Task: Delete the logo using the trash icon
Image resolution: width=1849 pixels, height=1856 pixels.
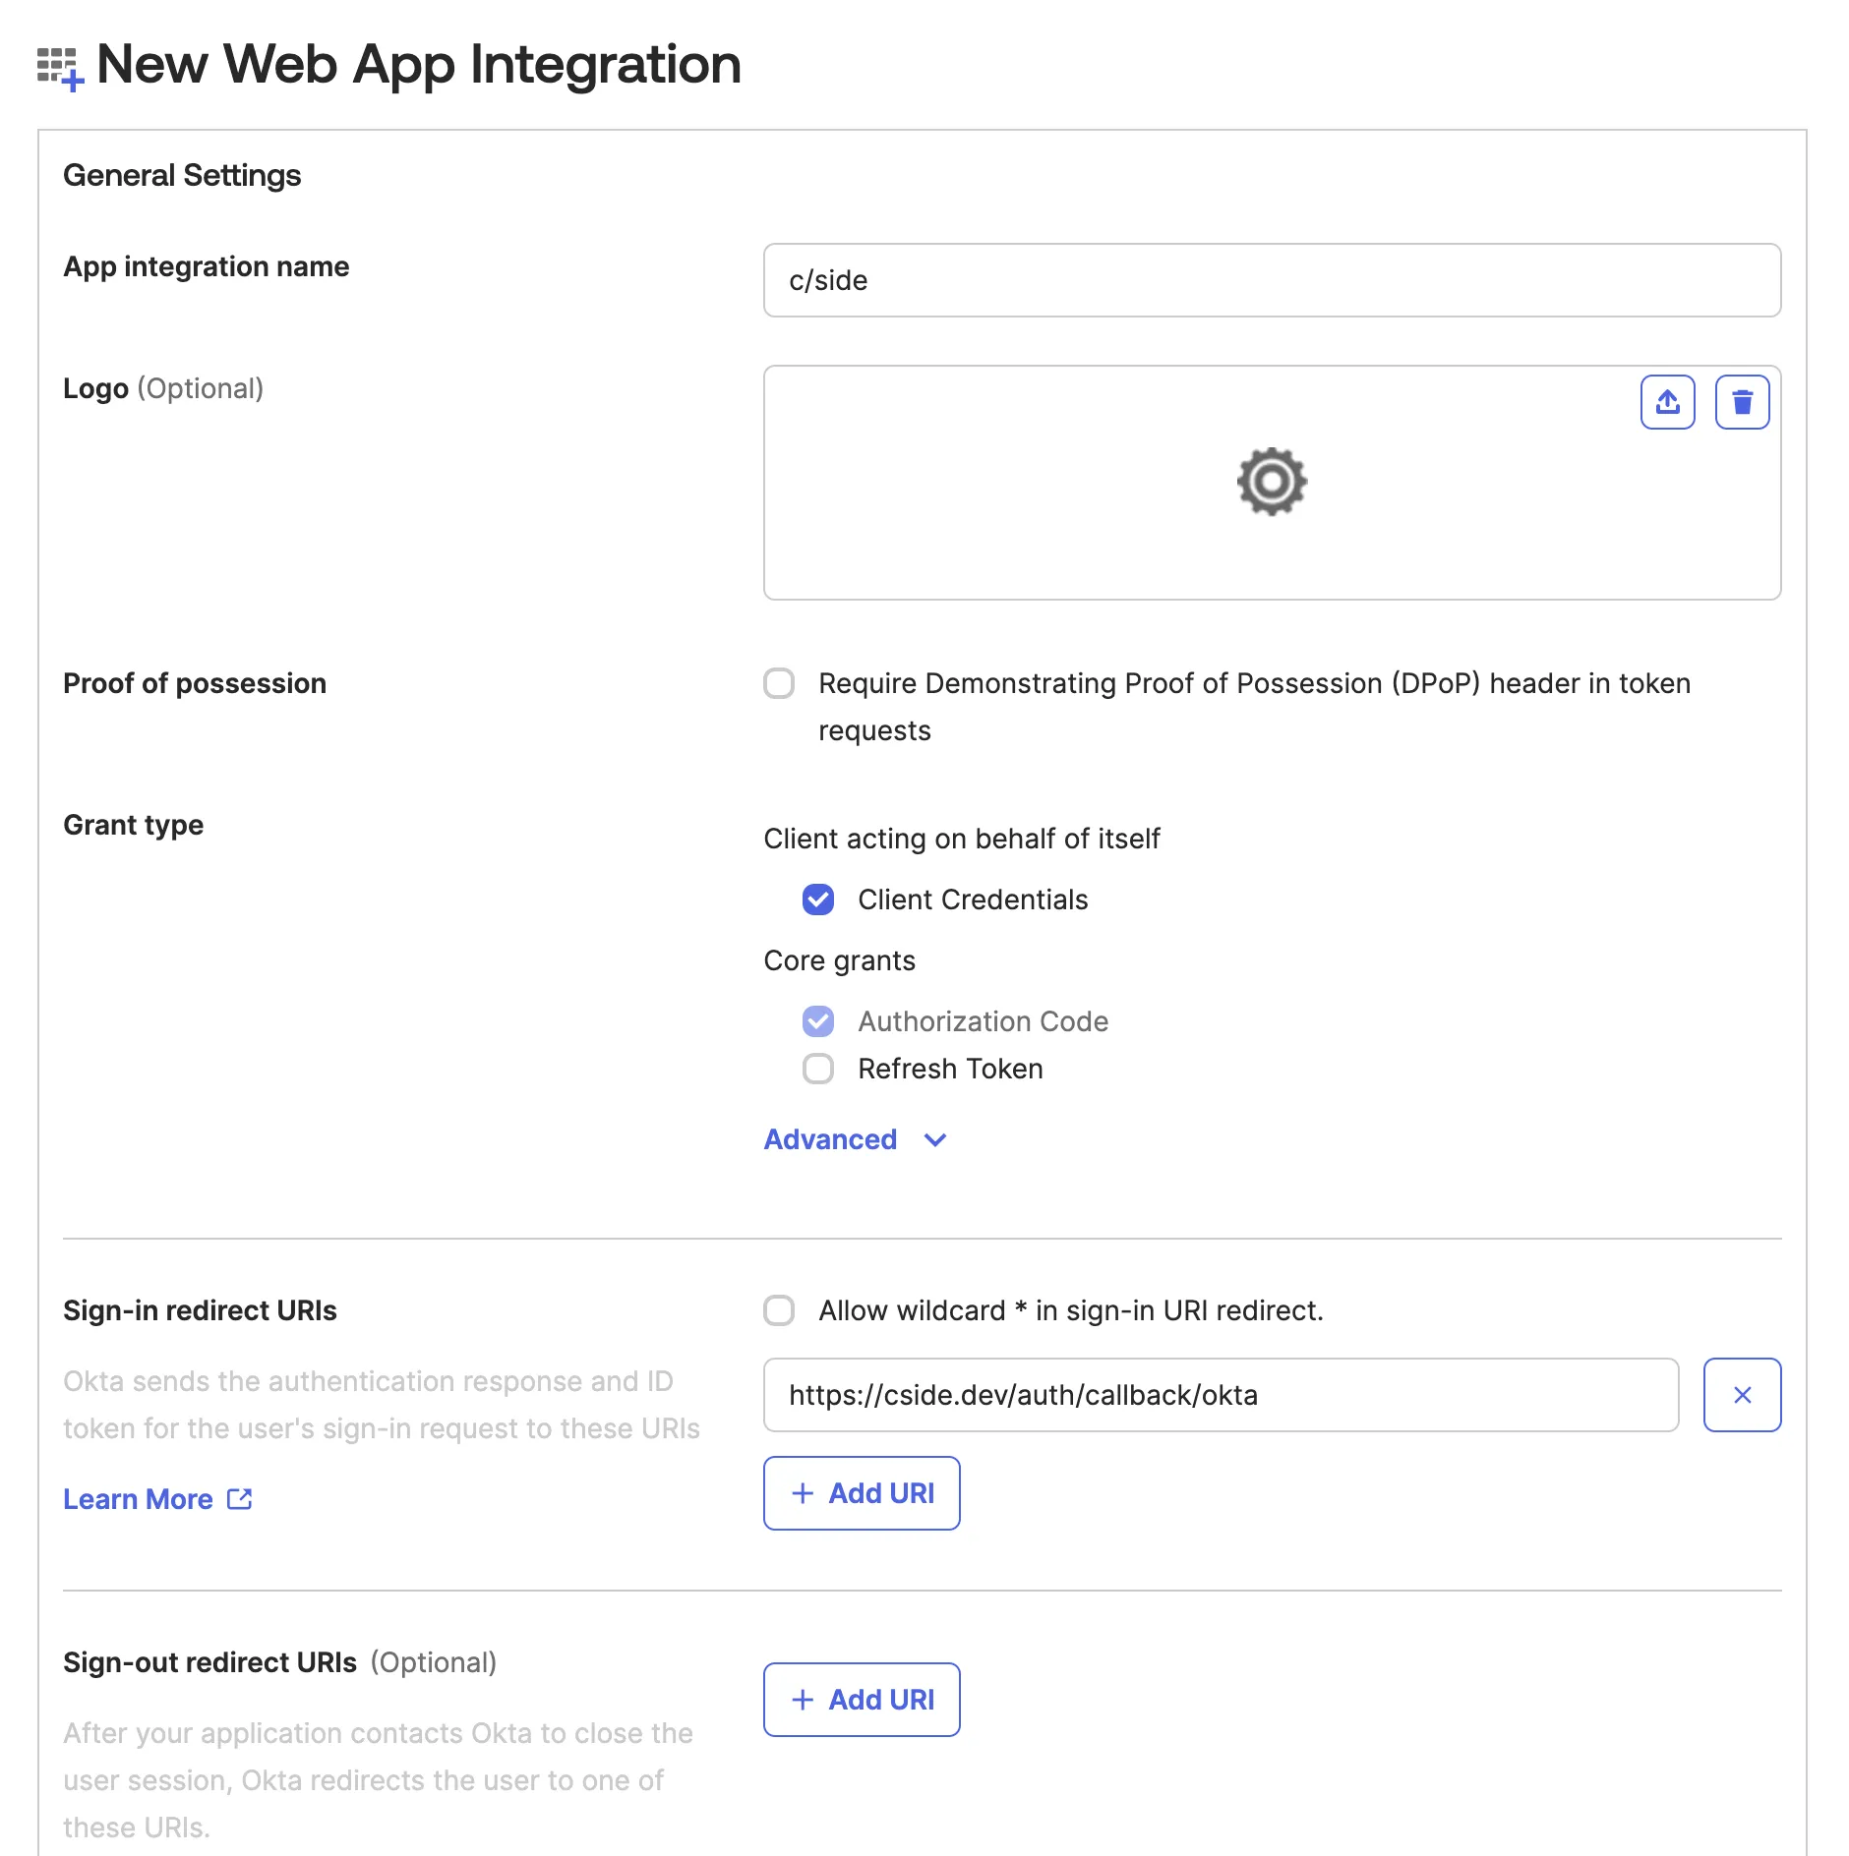Action: pos(1742,401)
